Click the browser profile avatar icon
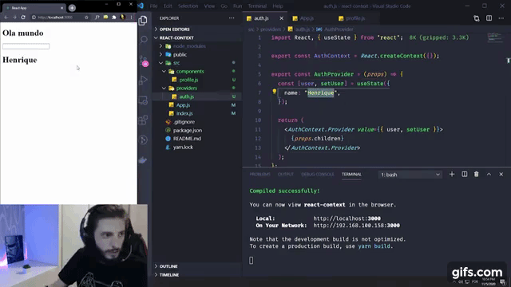The height and width of the screenshot is (287, 511). click(x=122, y=18)
